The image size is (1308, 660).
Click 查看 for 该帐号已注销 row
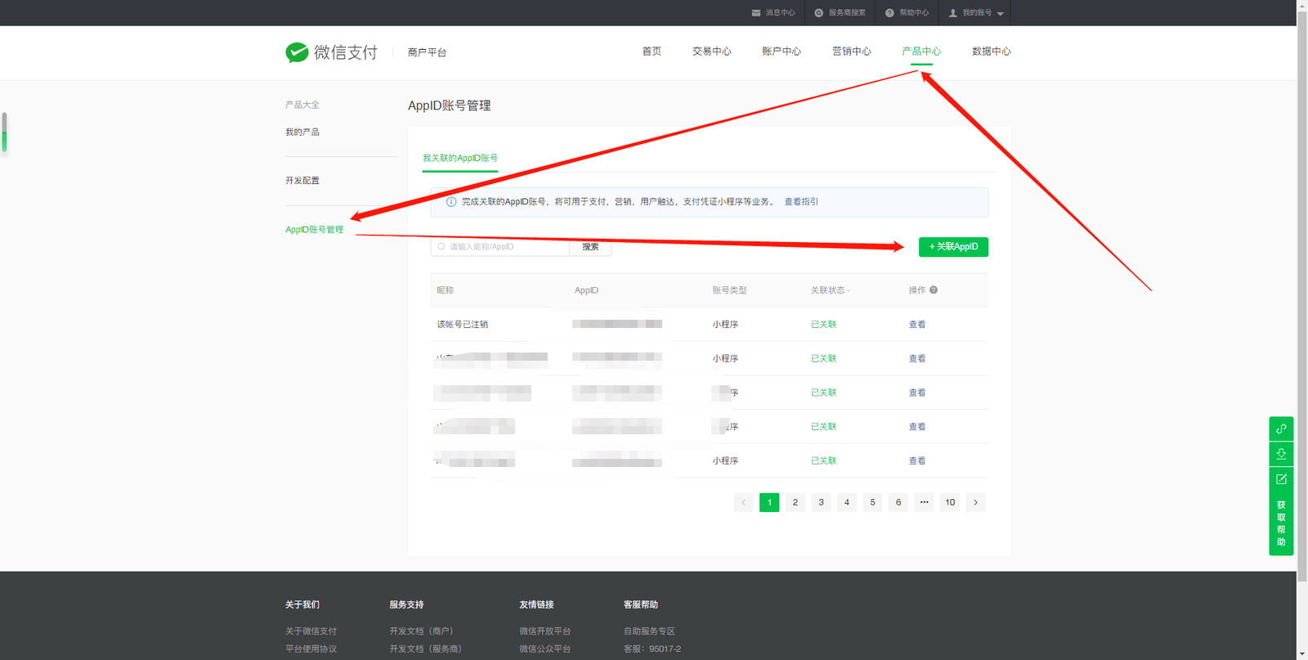coord(917,325)
